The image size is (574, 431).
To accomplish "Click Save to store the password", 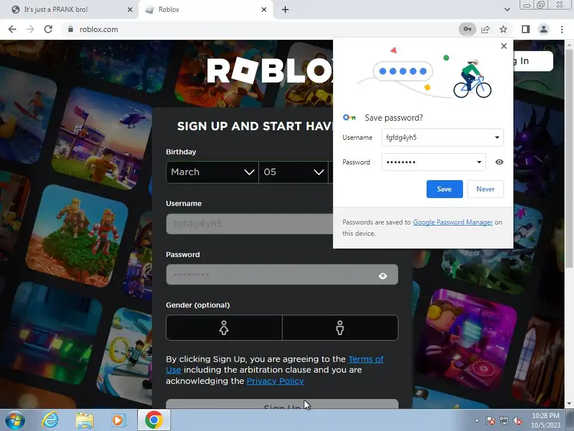I will click(x=445, y=189).
